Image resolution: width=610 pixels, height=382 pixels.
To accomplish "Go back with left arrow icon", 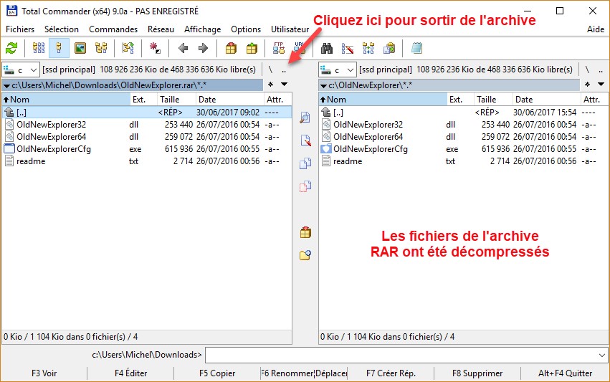I will (183, 48).
